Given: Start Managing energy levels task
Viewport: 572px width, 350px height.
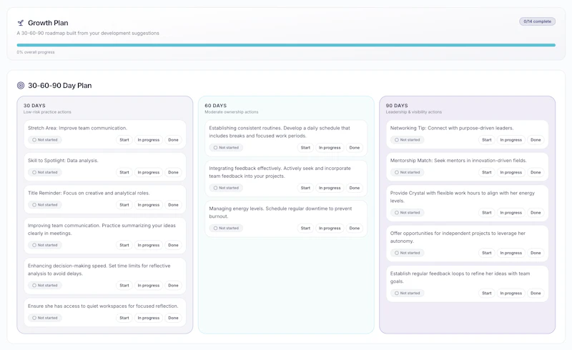Looking at the screenshot, I should pyautogui.click(x=306, y=229).
